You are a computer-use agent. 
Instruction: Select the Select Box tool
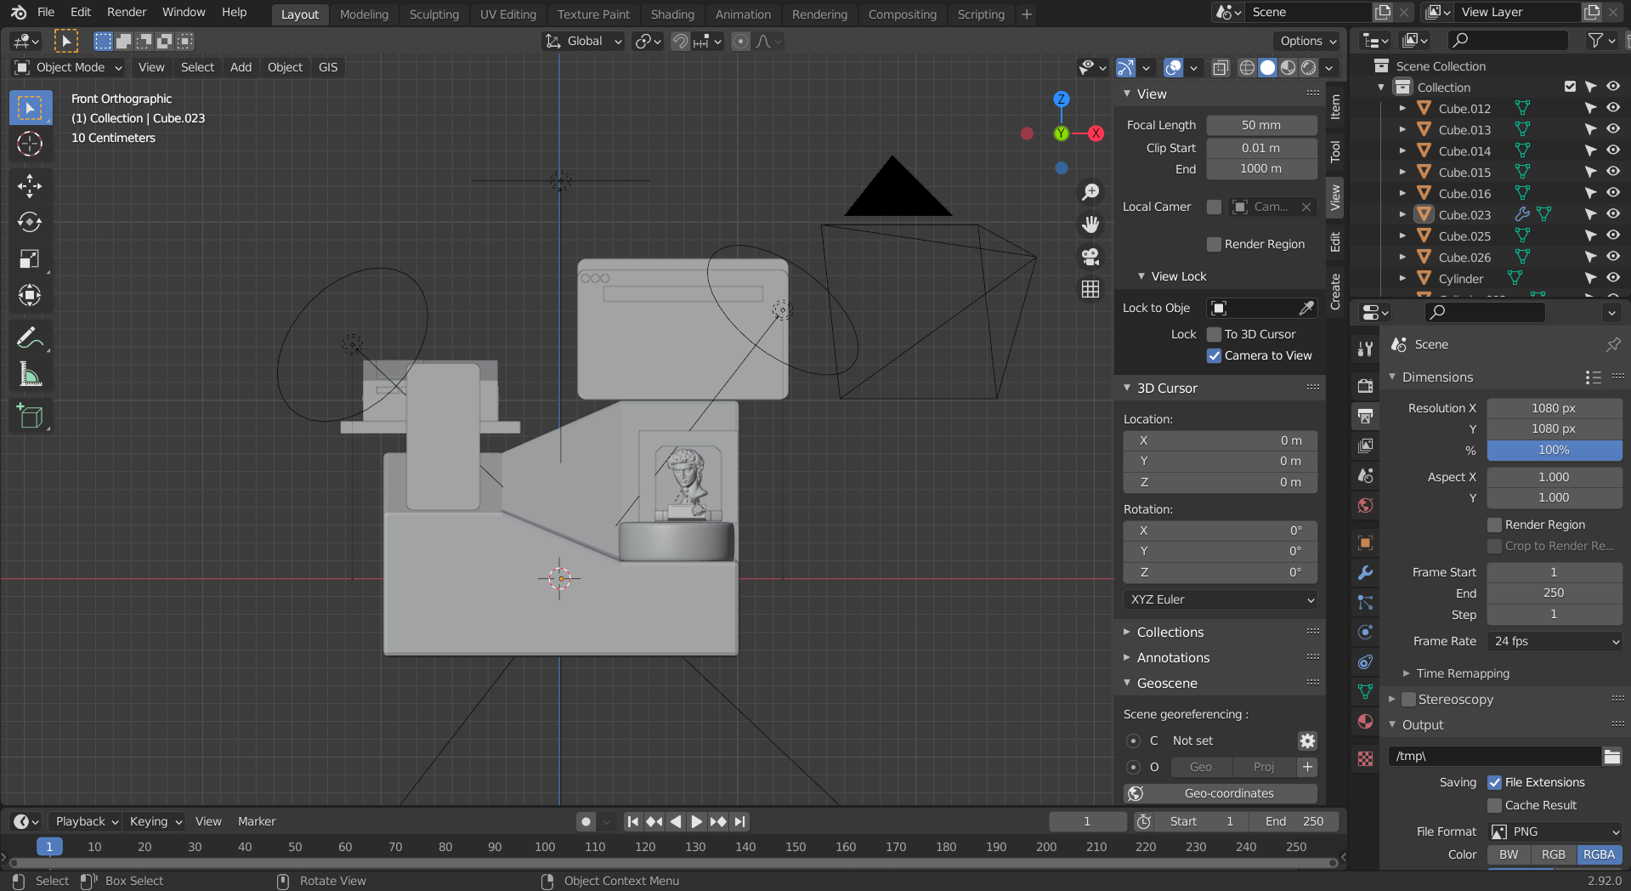30,108
